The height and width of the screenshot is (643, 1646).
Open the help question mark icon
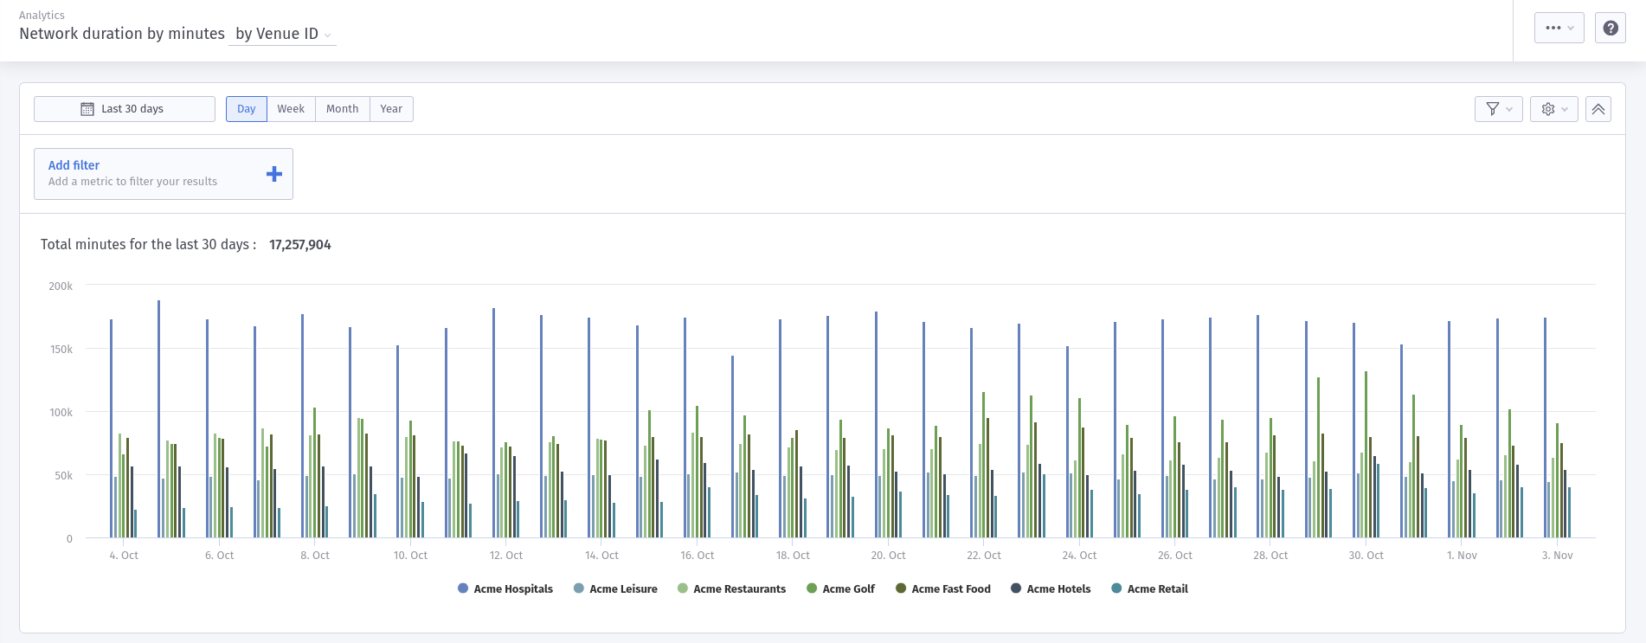pos(1610,28)
